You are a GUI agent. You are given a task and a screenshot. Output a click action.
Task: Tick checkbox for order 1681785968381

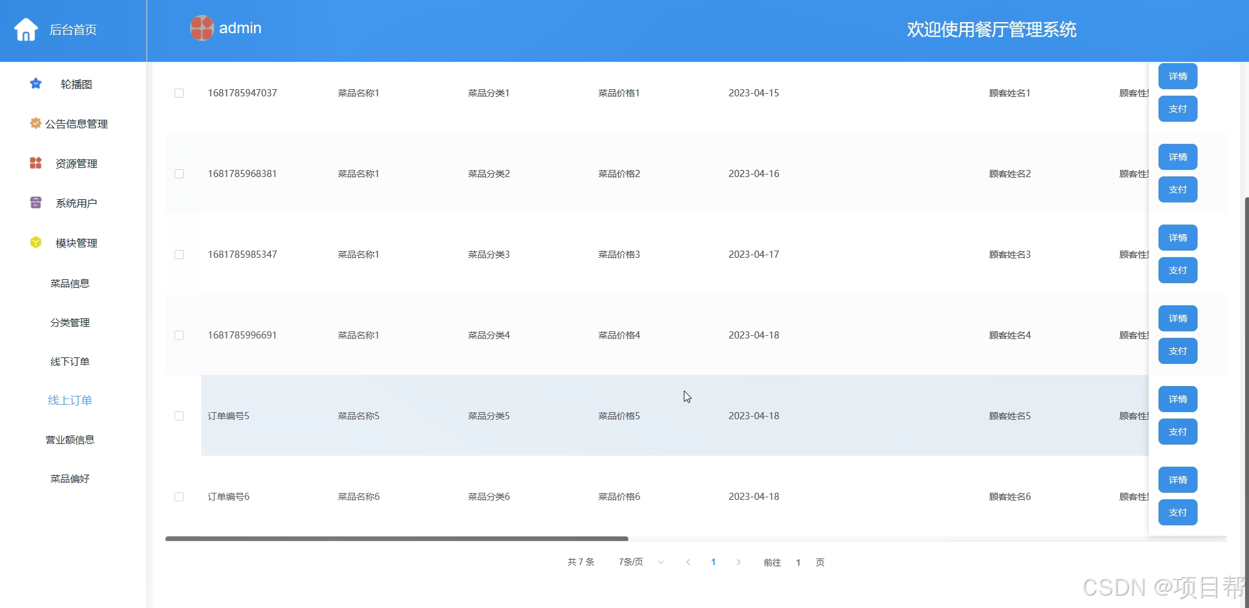coord(179,174)
